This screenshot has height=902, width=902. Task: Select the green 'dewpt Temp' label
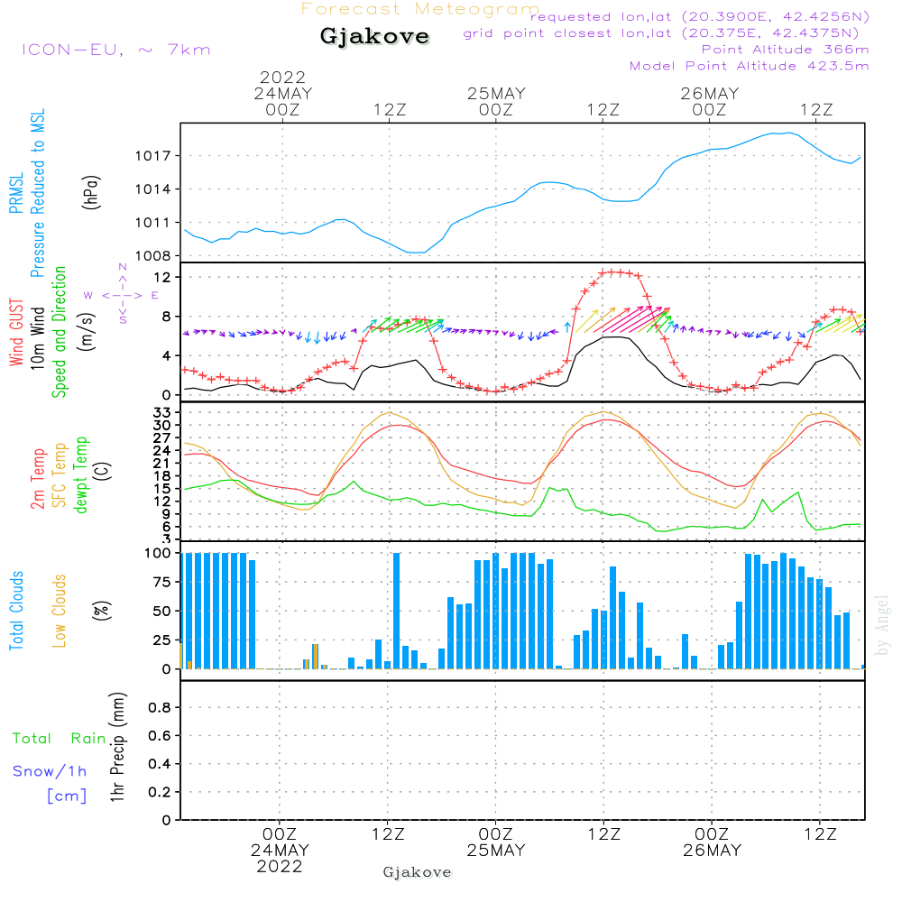click(82, 475)
